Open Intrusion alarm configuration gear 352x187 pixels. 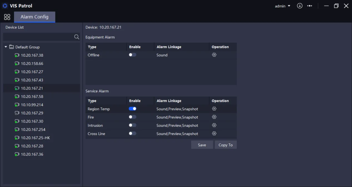click(x=214, y=125)
